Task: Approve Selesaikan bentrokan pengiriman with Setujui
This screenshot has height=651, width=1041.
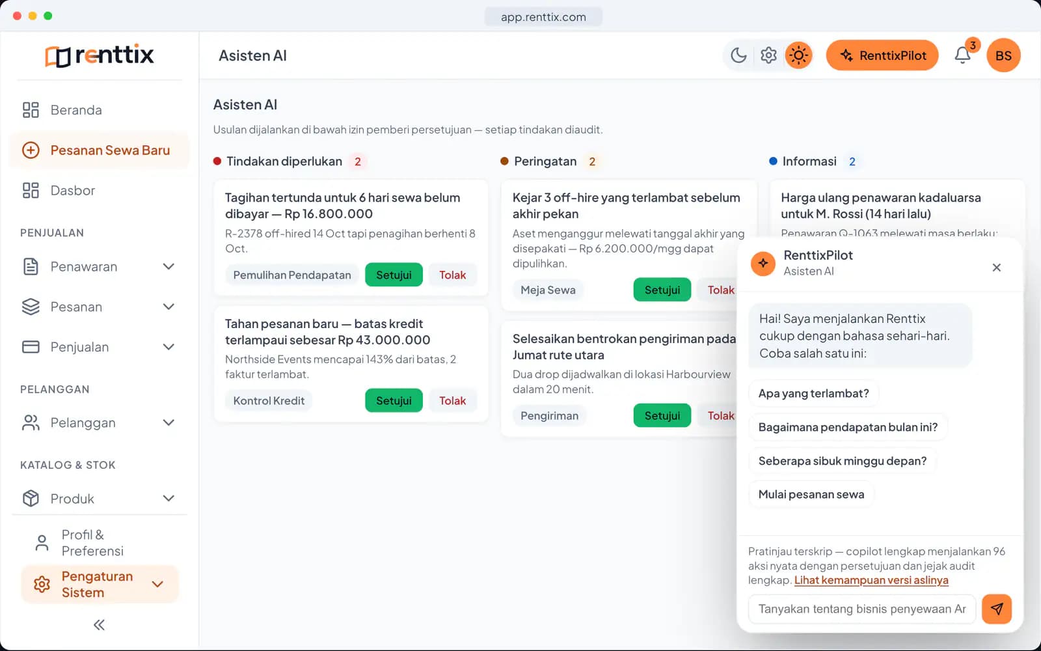Action: click(x=662, y=415)
